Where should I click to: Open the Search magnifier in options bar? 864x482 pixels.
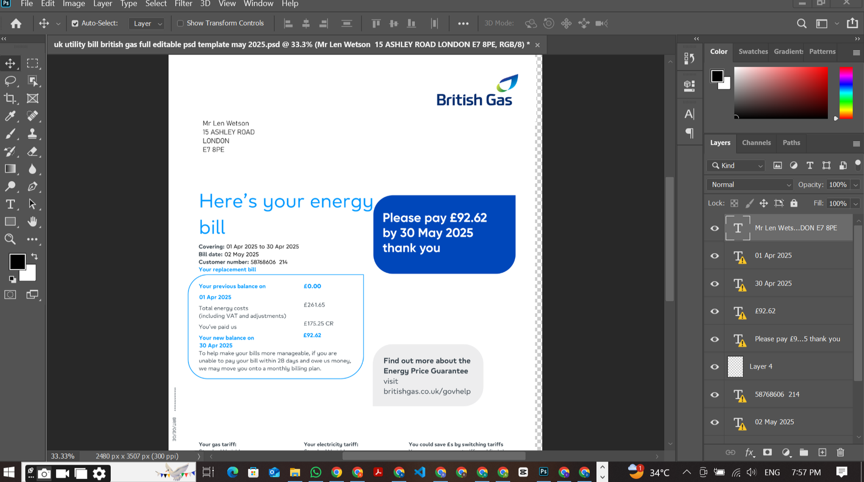click(x=802, y=23)
